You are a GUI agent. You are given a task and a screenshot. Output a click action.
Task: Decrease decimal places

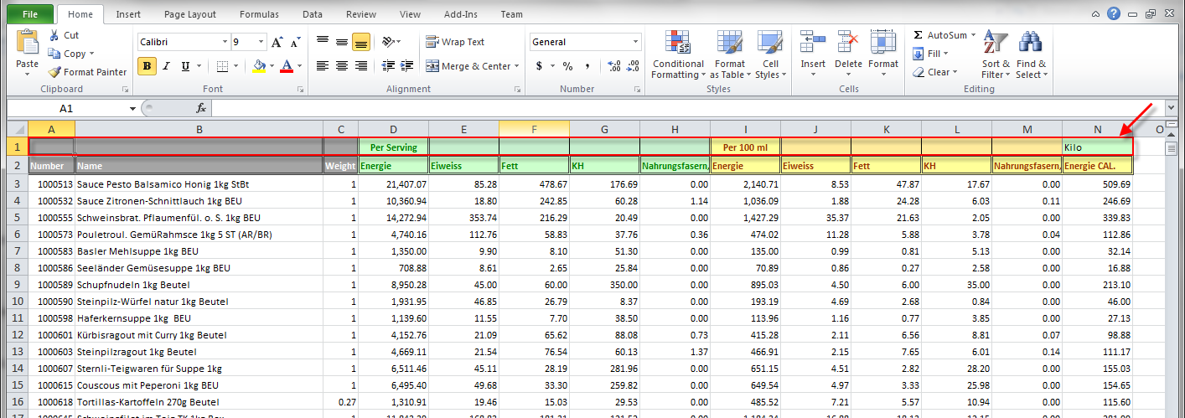point(633,66)
